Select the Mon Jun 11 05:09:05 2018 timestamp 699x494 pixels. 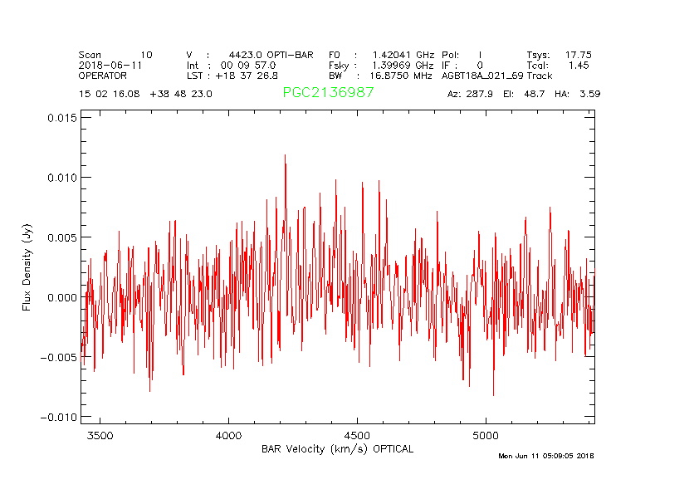(x=545, y=456)
